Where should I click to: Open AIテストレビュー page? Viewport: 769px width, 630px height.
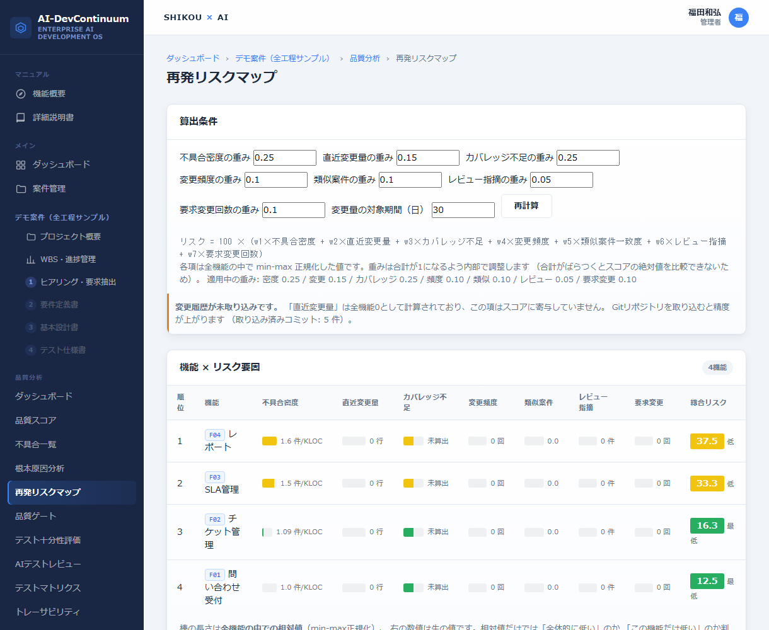click(72, 564)
